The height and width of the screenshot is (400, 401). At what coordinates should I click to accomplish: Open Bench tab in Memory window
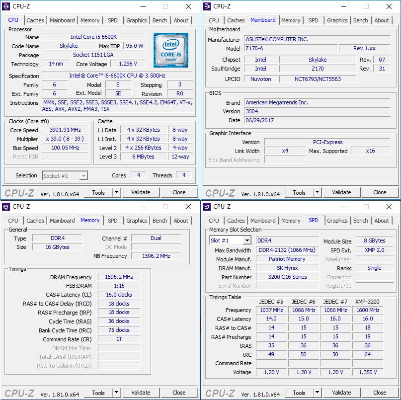160,221
